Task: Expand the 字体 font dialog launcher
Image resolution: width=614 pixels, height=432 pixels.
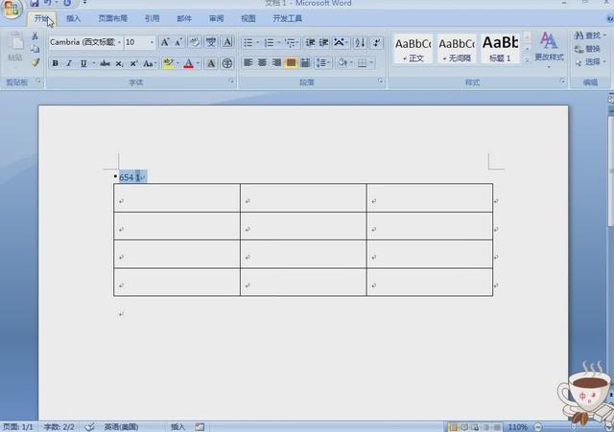Action: (231, 82)
